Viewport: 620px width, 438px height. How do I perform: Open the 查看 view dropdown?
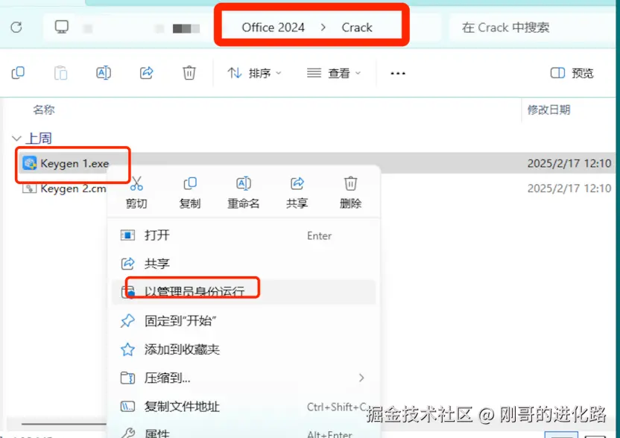tap(334, 73)
